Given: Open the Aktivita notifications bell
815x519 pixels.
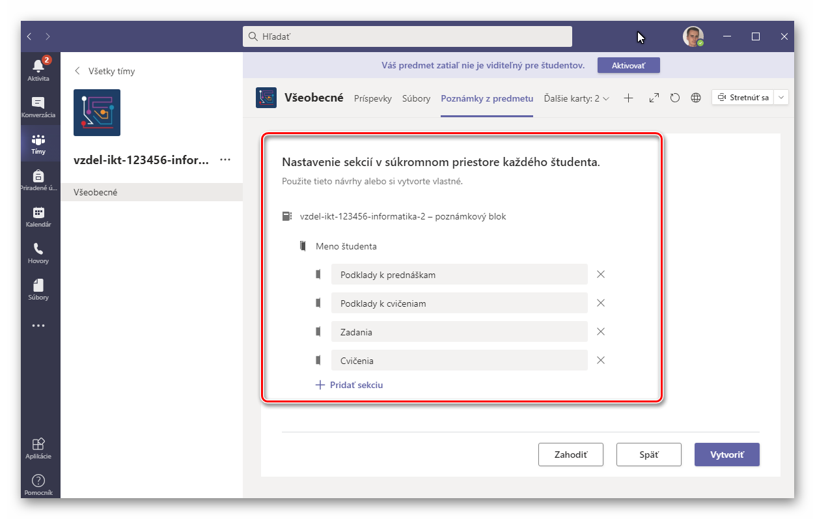Looking at the screenshot, I should pyautogui.click(x=38, y=68).
